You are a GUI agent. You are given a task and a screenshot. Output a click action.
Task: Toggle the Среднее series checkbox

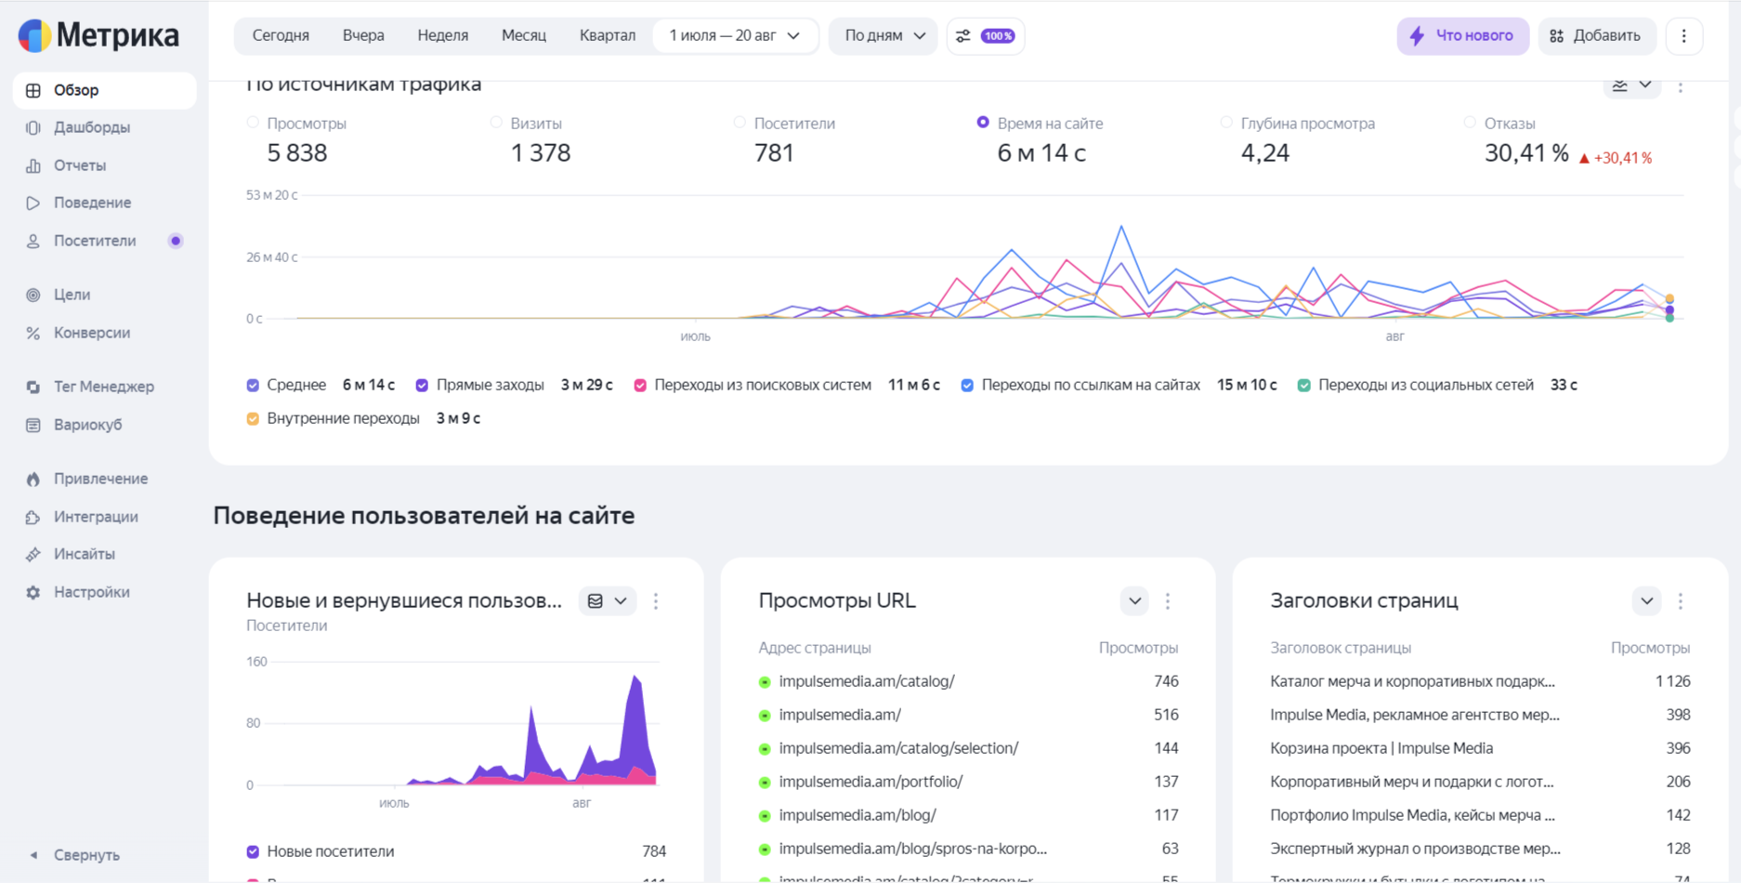pyautogui.click(x=253, y=385)
